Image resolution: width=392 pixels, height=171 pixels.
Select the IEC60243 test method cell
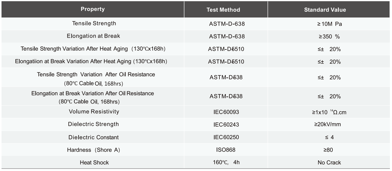(226, 124)
